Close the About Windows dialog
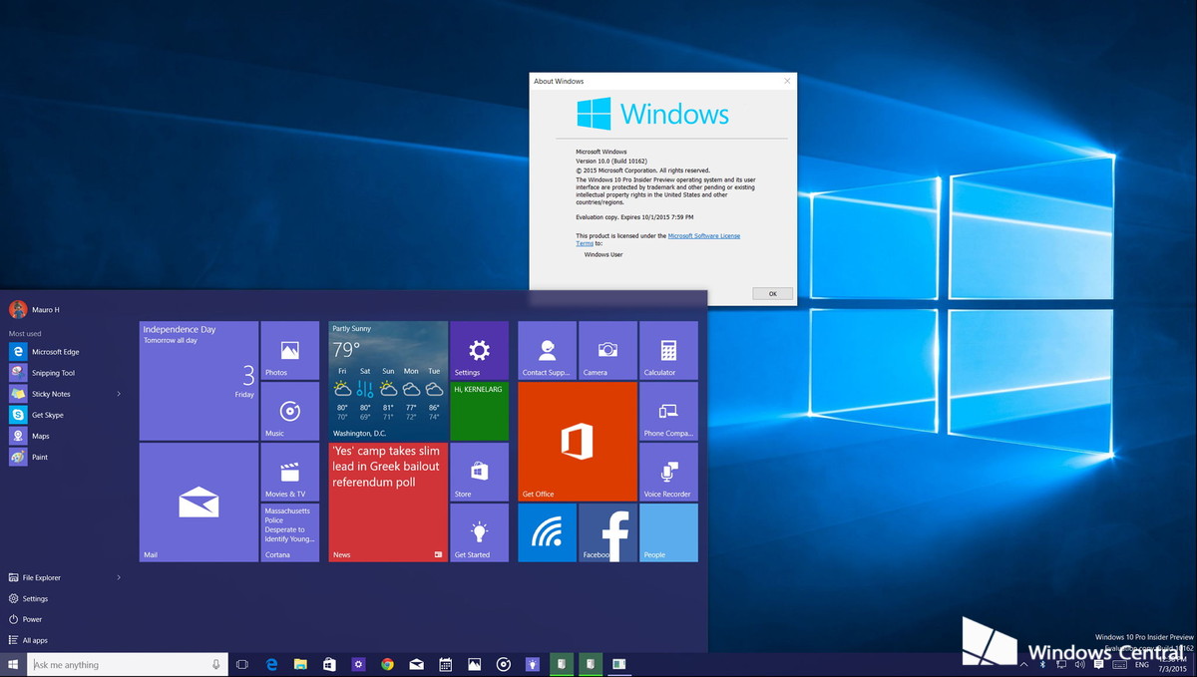The width and height of the screenshot is (1197, 677). coord(787,81)
